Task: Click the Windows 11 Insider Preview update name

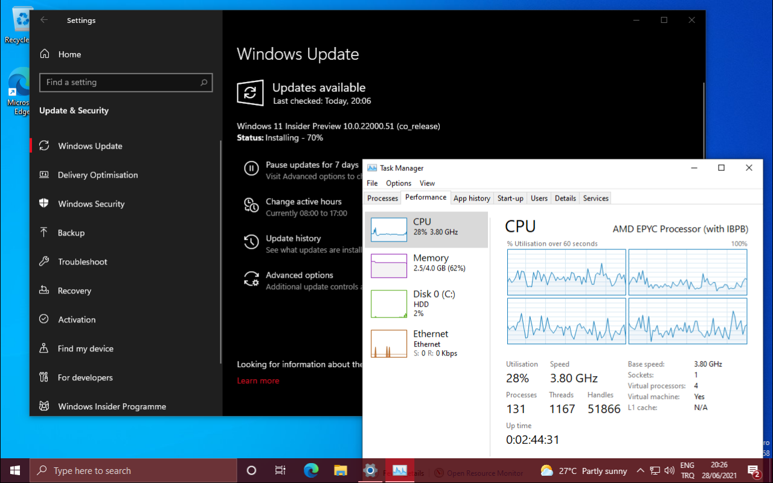Action: tap(338, 126)
